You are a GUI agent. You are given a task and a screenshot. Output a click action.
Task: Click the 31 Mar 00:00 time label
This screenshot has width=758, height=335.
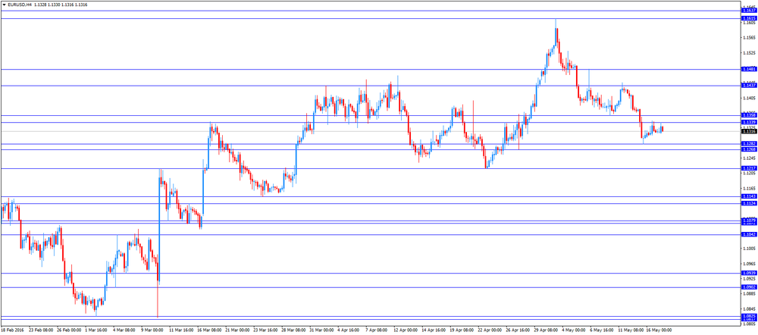[321, 330]
